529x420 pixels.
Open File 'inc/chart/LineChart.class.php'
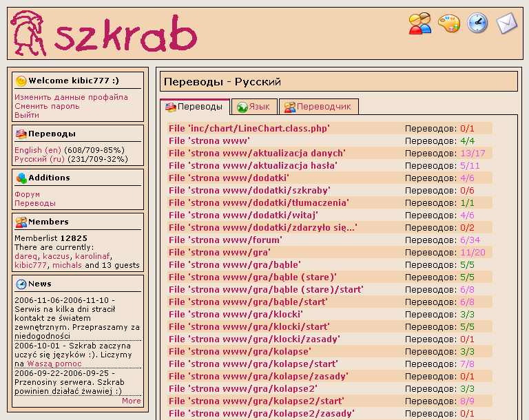(249, 129)
